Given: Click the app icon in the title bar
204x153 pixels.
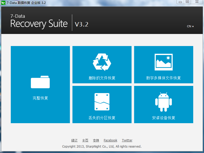Looking at the screenshot, I should point(3,3).
